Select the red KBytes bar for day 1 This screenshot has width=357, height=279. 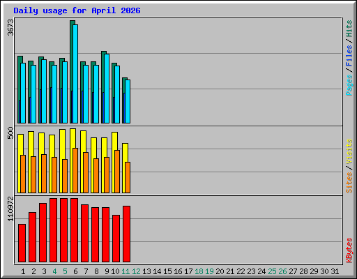coord(22,243)
